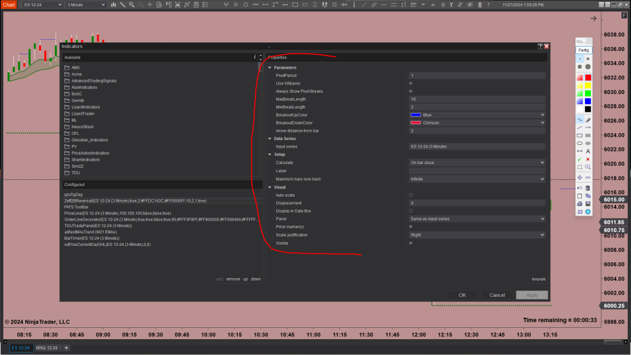Click the template link
This screenshot has height=355, width=631.
[x=538, y=279]
